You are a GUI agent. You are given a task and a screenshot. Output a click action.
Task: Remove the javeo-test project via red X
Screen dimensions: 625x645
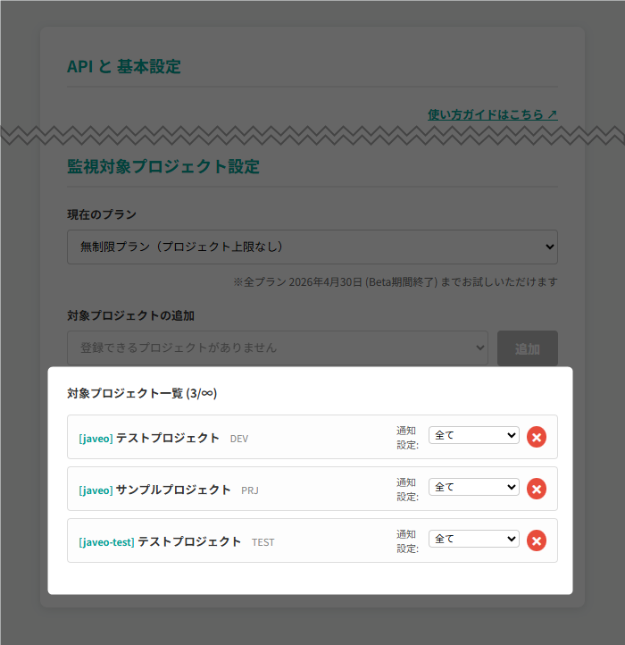(x=536, y=540)
